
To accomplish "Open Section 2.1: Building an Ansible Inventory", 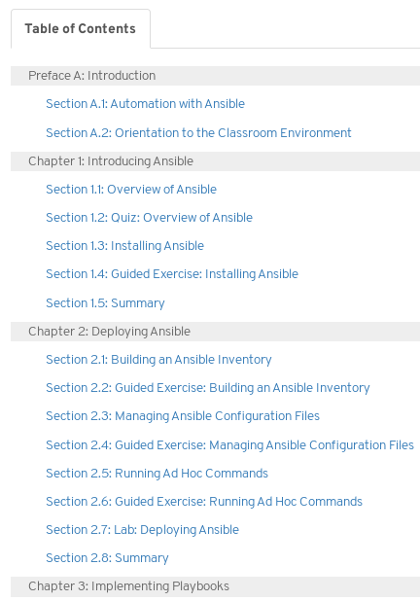I will (x=159, y=360).
